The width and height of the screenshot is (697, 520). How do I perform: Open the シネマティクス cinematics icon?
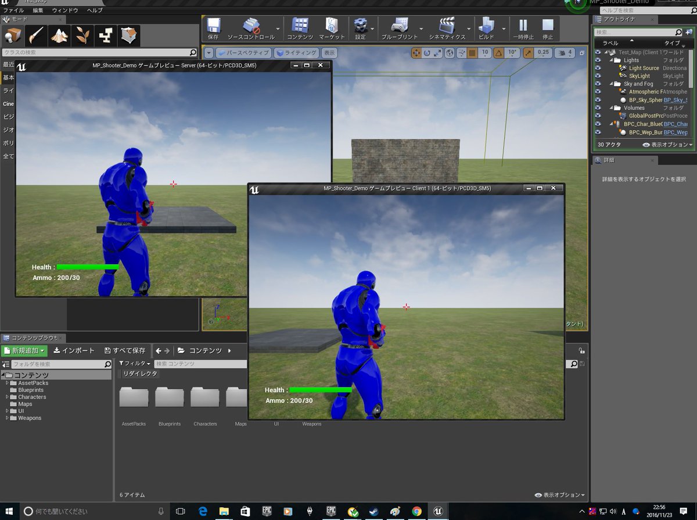447,26
